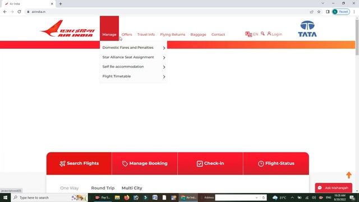Open File Explorer from the taskbar

117,198
